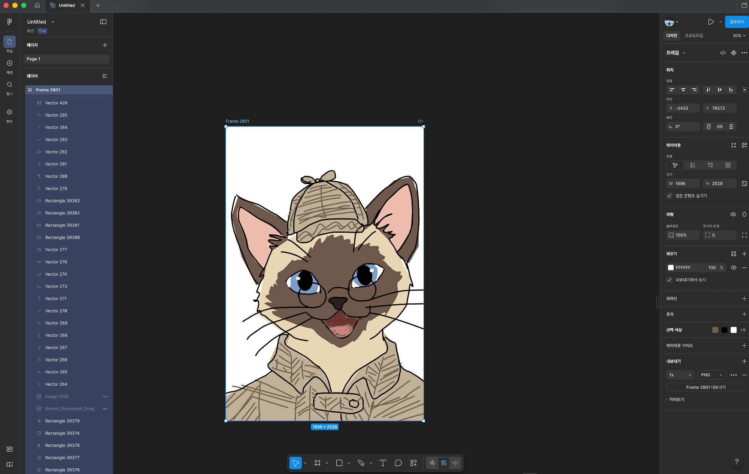749x474 pixels.
Task: Select the Frame tool in bottom toolbar
Action: (317, 463)
